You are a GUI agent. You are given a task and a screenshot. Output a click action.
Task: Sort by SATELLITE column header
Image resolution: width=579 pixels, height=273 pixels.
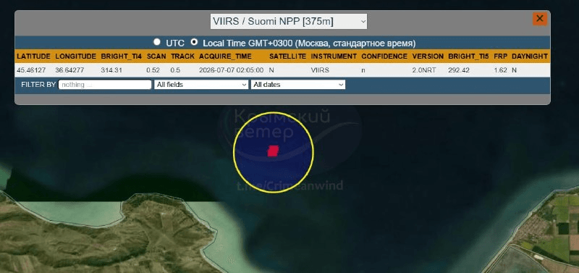coord(287,56)
